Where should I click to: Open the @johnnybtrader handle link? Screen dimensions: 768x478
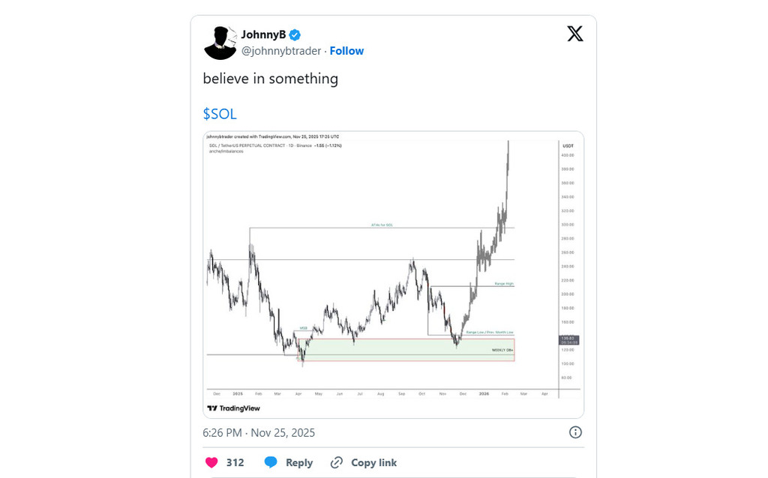click(x=281, y=51)
